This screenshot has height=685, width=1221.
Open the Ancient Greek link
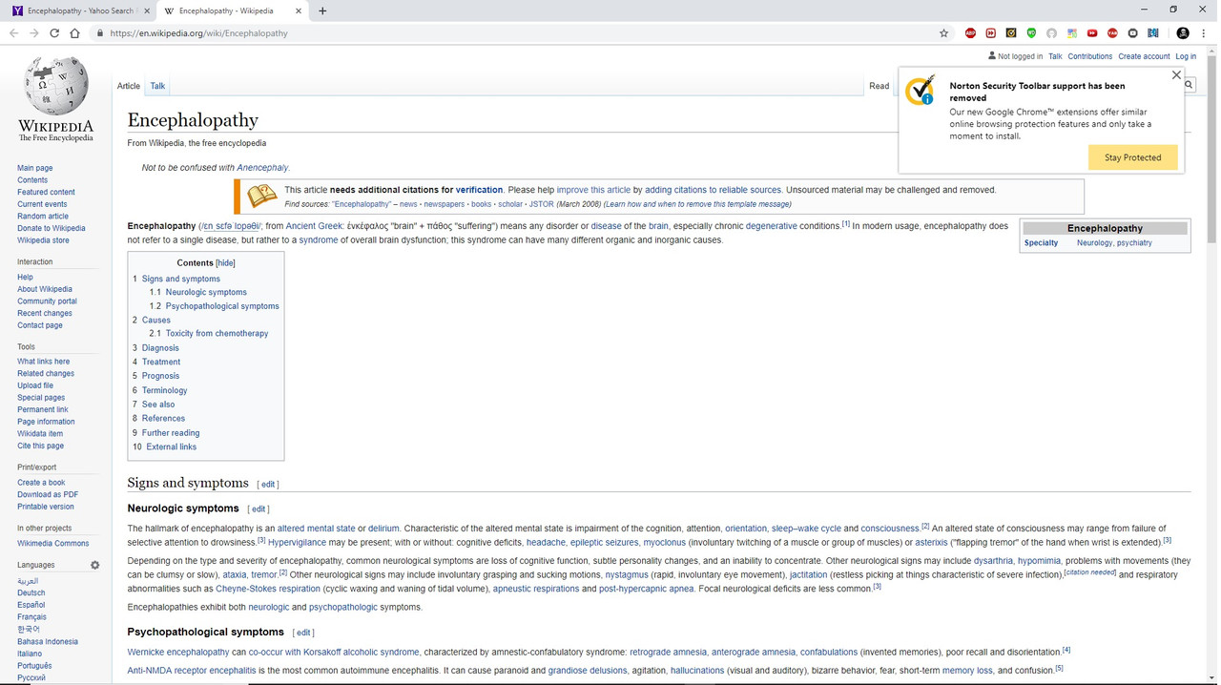(315, 226)
